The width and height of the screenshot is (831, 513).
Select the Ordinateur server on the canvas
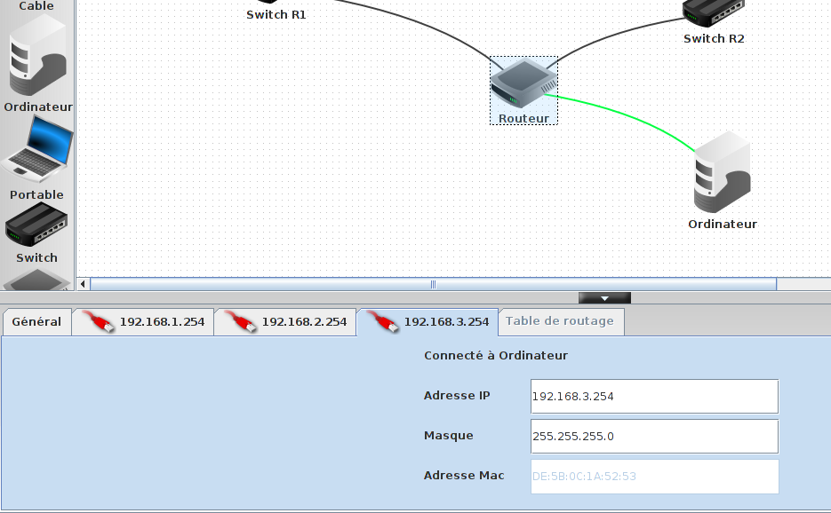coord(723,174)
